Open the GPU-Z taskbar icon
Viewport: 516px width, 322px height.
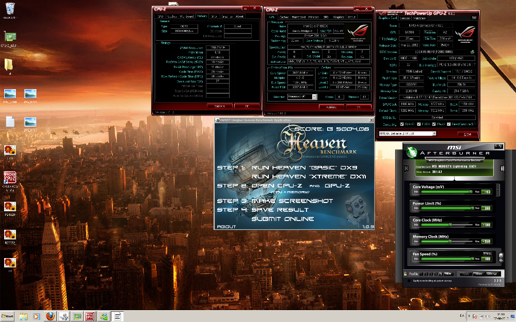(77, 316)
